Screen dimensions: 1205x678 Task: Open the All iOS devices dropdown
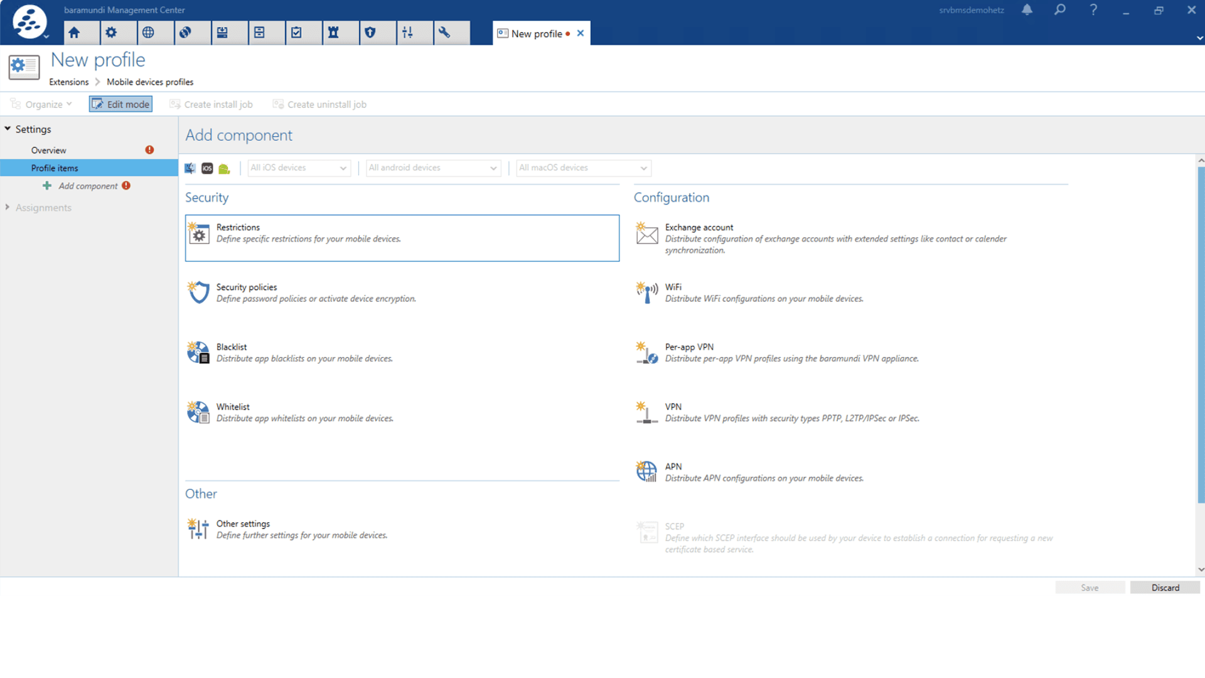[299, 168]
